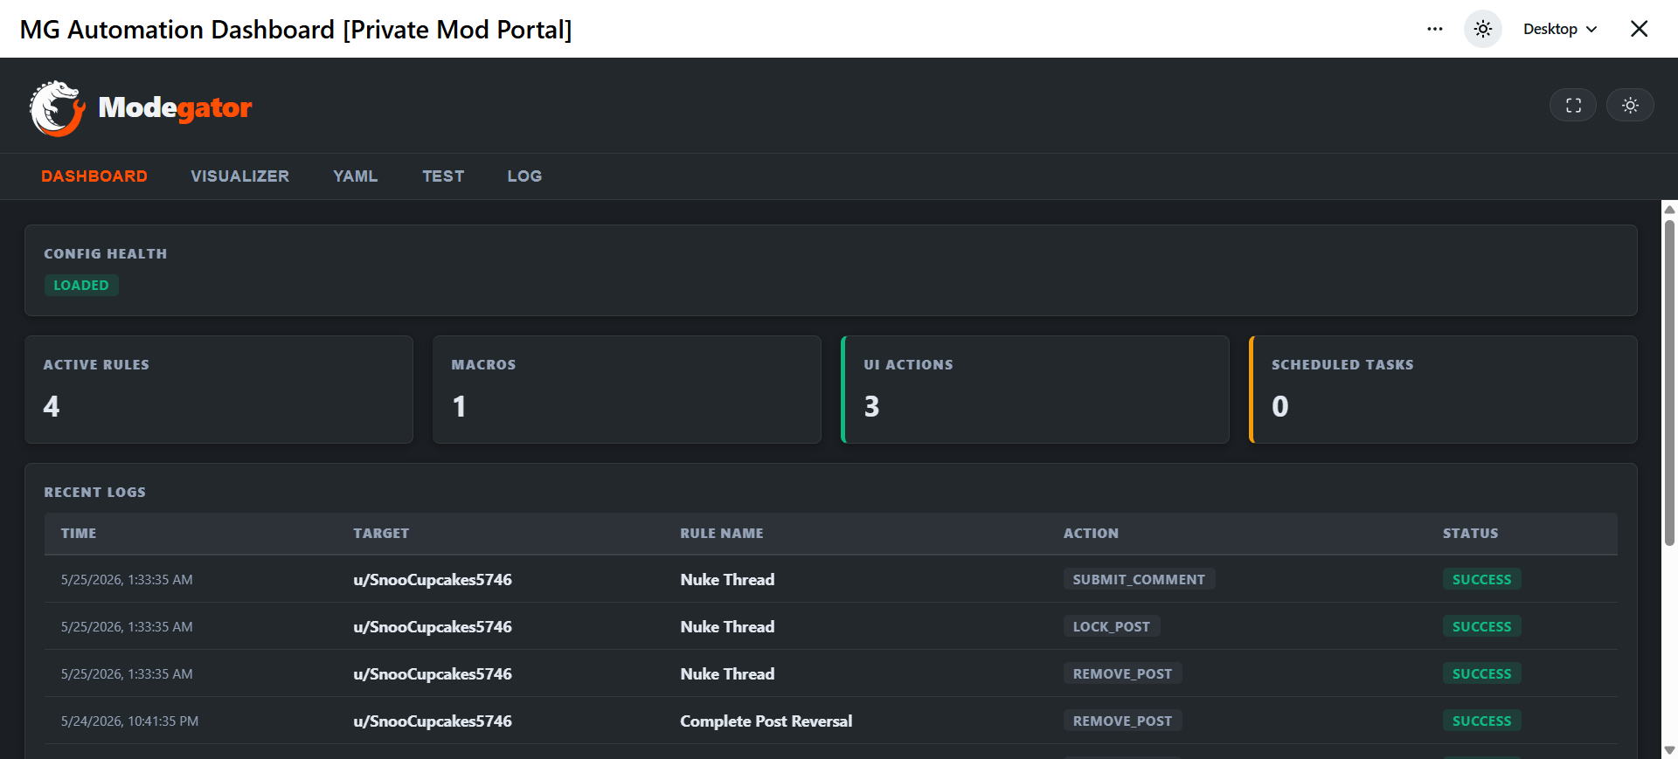Click target user in the SUBMIT_COMMENT row
The height and width of the screenshot is (759, 1678).
[433, 579]
